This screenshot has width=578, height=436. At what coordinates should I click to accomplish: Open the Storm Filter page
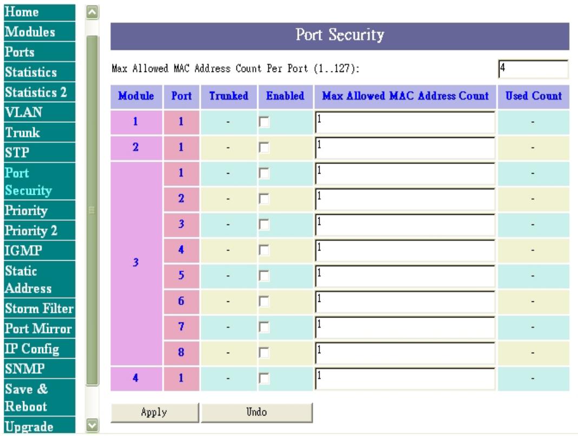[x=40, y=308]
